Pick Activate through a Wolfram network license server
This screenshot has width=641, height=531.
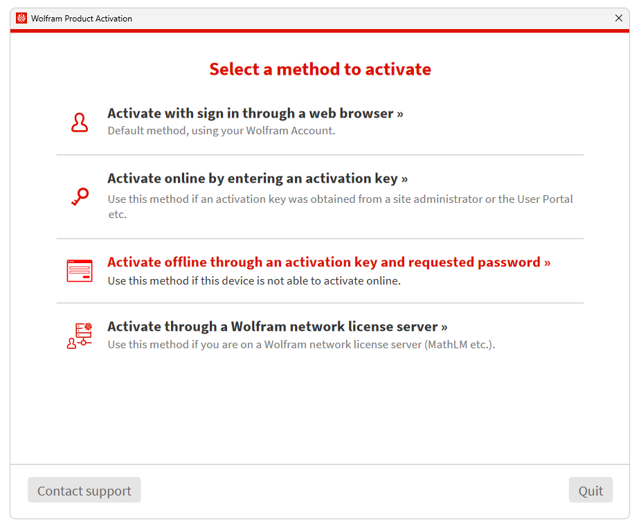click(277, 327)
